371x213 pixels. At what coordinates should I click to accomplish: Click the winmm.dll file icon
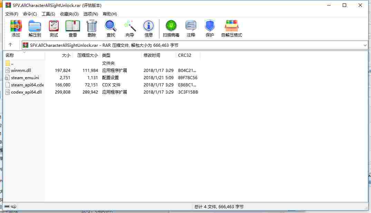pyautogui.click(x=8, y=70)
